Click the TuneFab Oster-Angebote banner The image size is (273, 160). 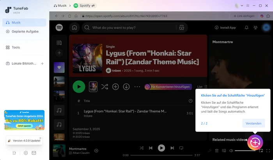point(24,120)
